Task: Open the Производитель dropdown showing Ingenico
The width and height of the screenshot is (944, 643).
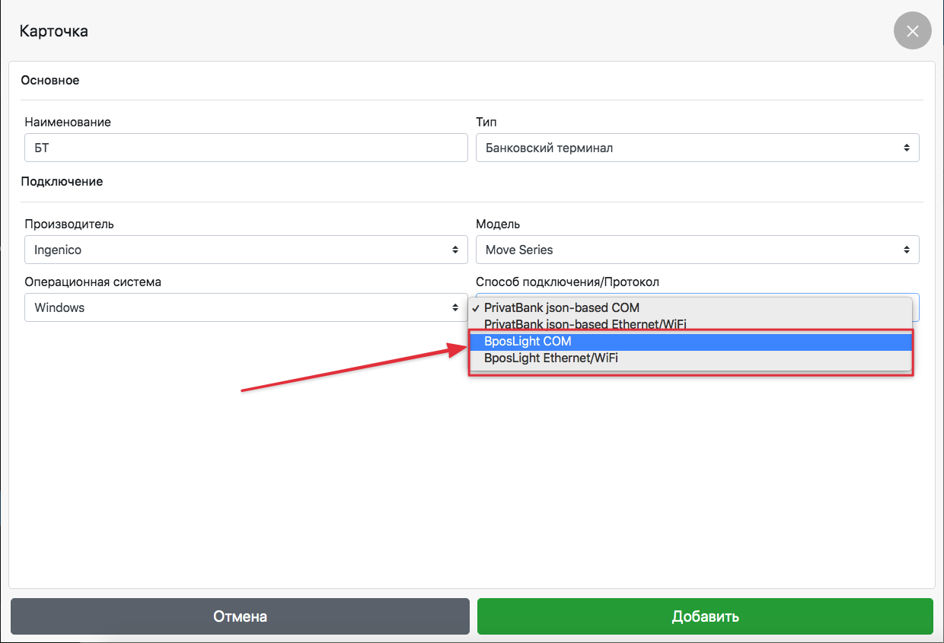Action: pyautogui.click(x=246, y=250)
